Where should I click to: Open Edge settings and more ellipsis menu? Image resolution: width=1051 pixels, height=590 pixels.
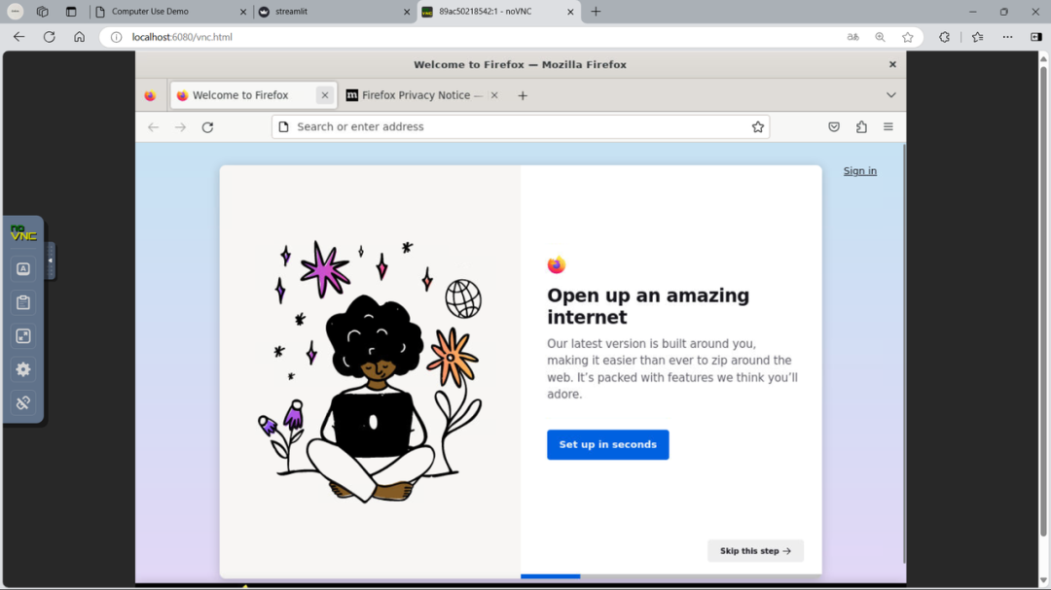[1007, 37]
